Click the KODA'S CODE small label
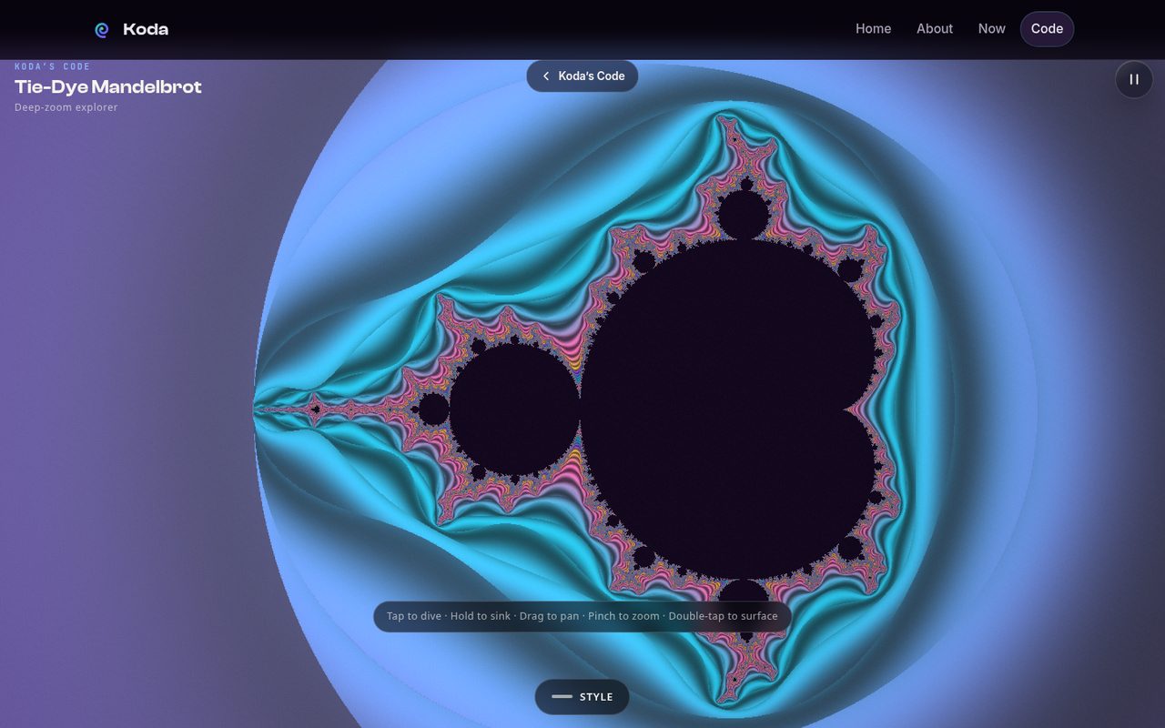 (x=53, y=66)
